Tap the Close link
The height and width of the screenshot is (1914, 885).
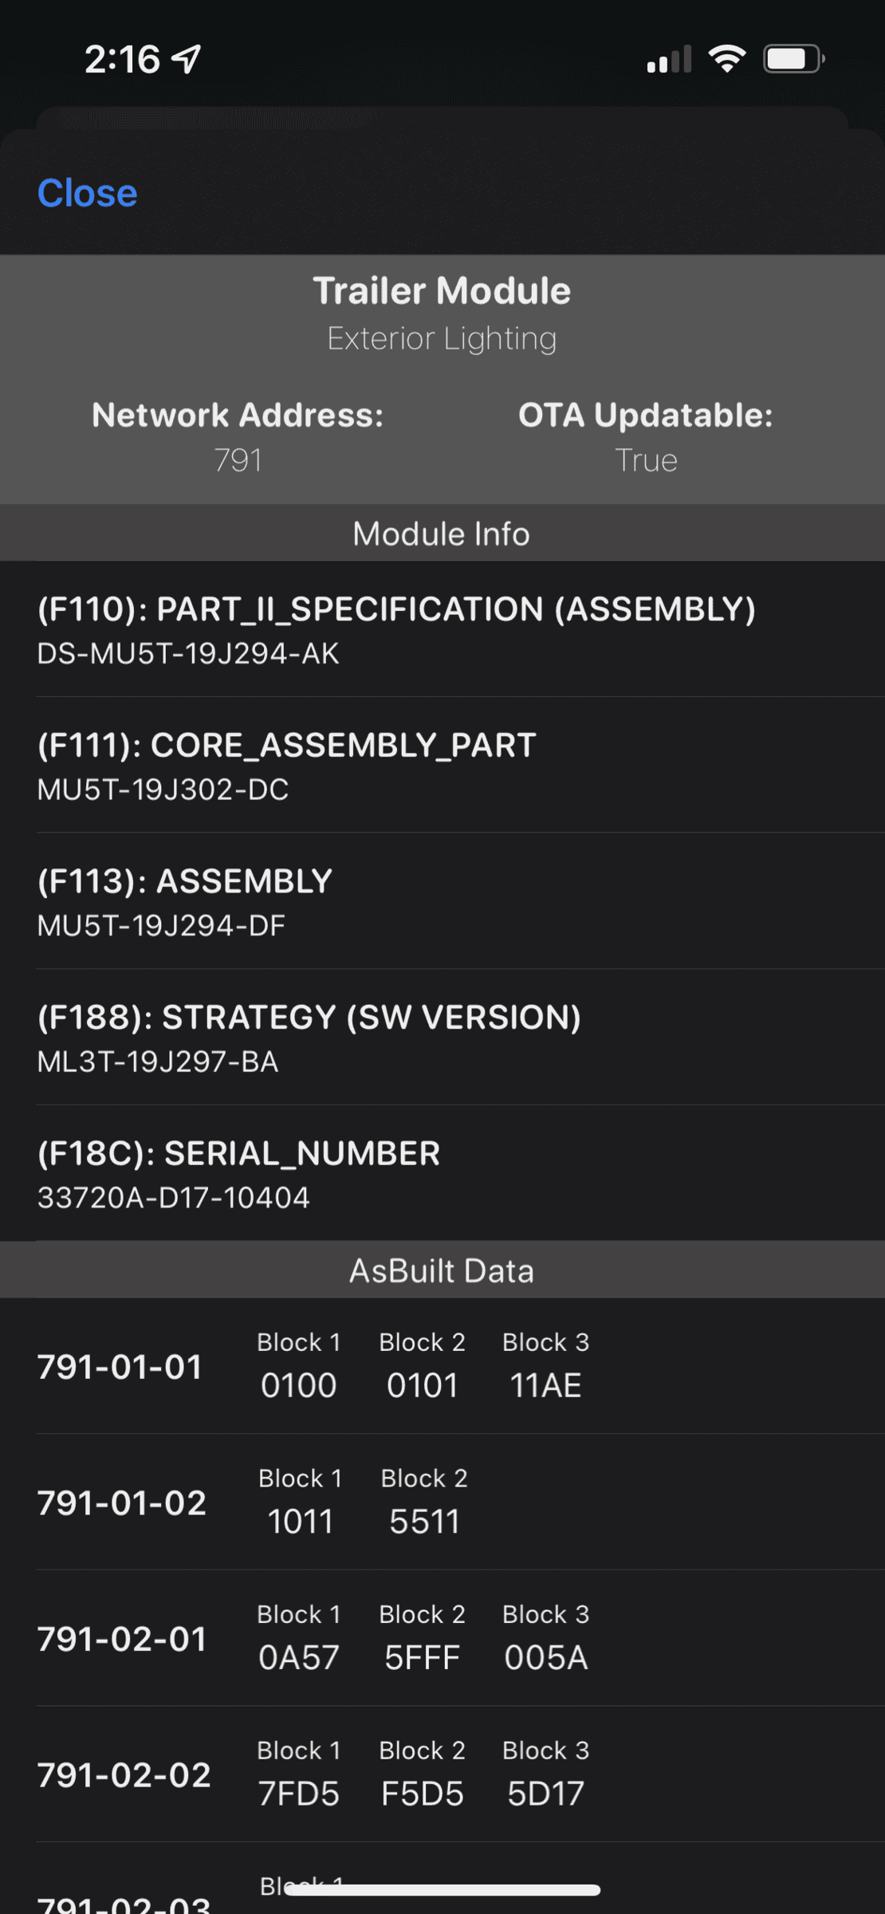pos(88,191)
